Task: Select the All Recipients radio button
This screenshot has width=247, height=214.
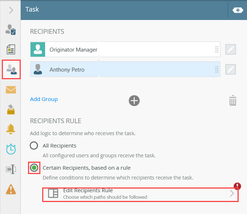Action: (x=34, y=146)
